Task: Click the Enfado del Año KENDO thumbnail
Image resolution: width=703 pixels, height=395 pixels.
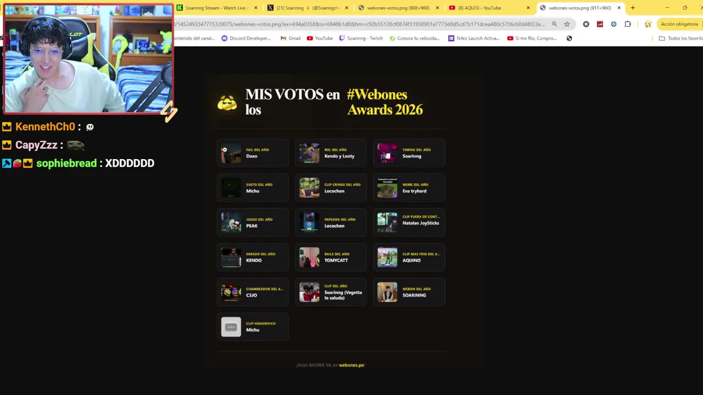Action: 231,257
